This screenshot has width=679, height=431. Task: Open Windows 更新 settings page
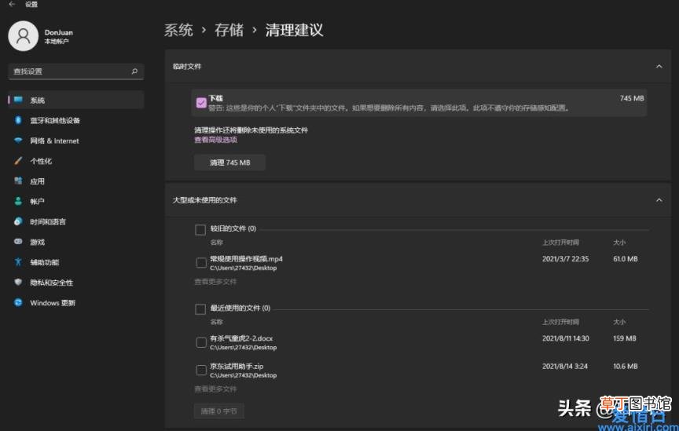(76, 302)
